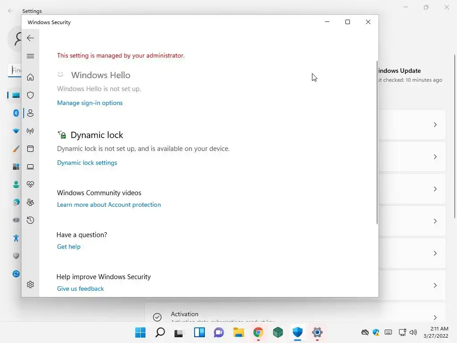Click the Windows Security content scrollbar

(377, 142)
